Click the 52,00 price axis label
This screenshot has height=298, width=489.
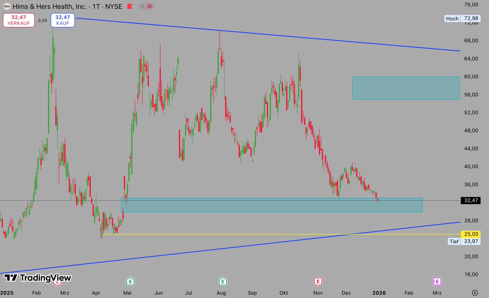[x=471, y=112]
